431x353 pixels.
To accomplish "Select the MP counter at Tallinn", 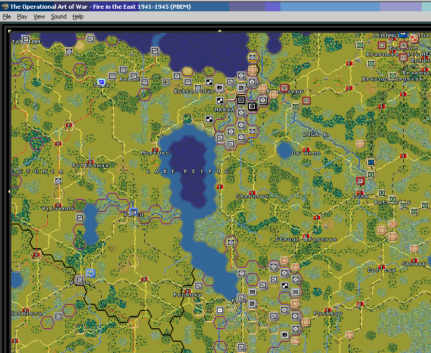I will pyautogui.click(x=26, y=39).
